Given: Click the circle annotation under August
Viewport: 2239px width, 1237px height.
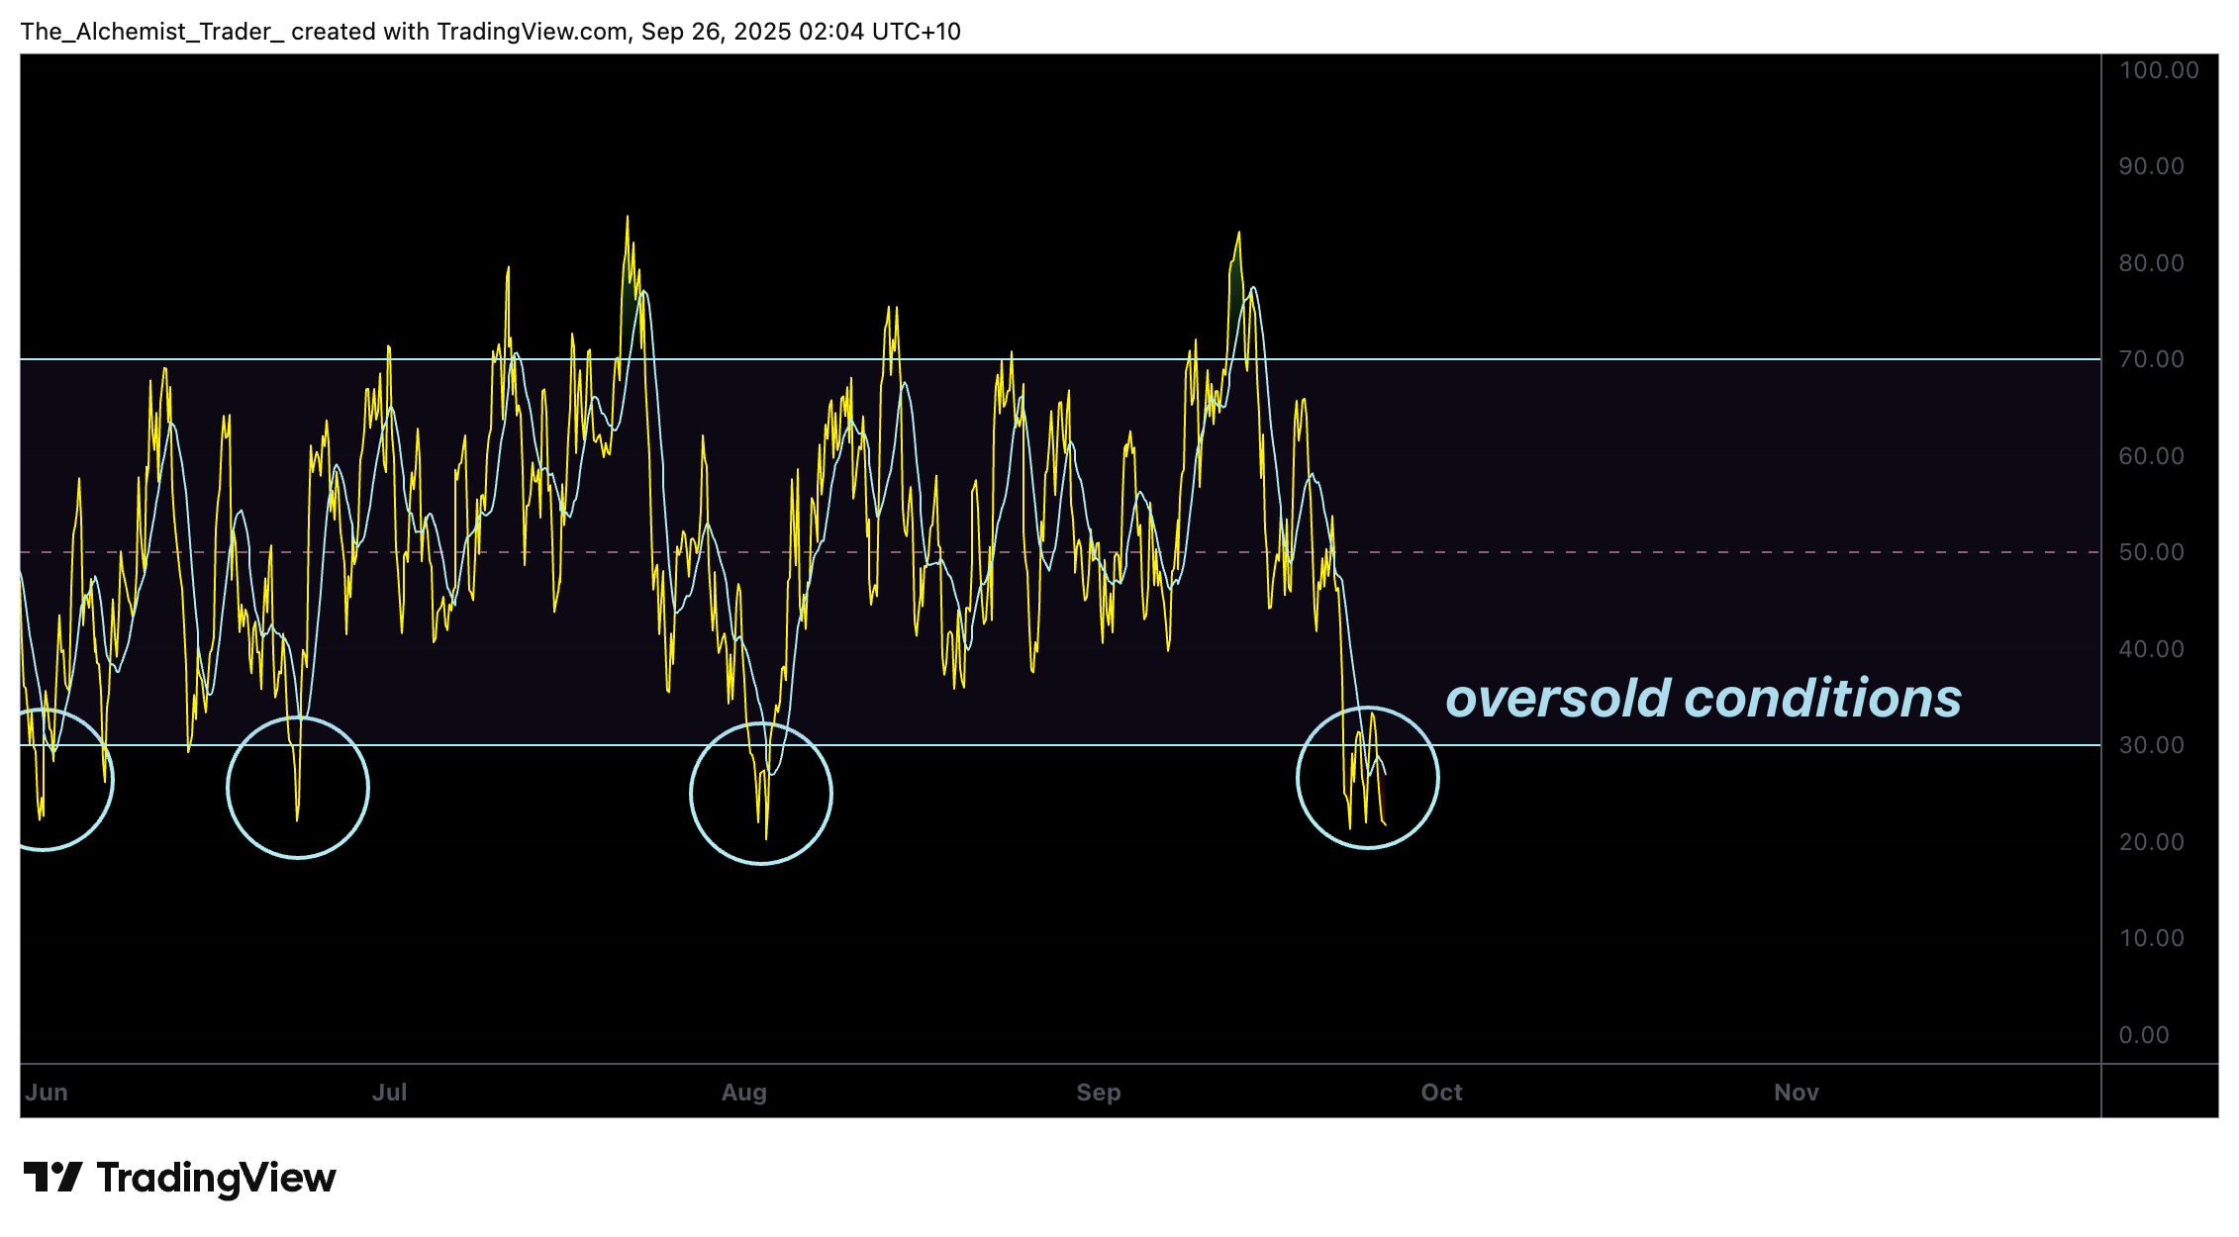Looking at the screenshot, I should click(x=760, y=792).
